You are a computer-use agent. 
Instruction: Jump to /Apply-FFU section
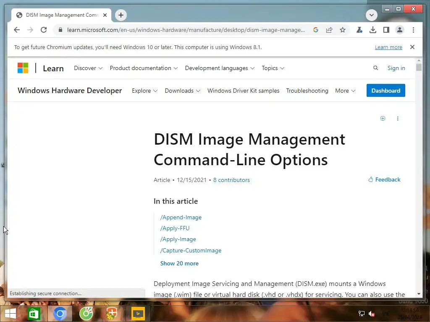tap(175, 228)
